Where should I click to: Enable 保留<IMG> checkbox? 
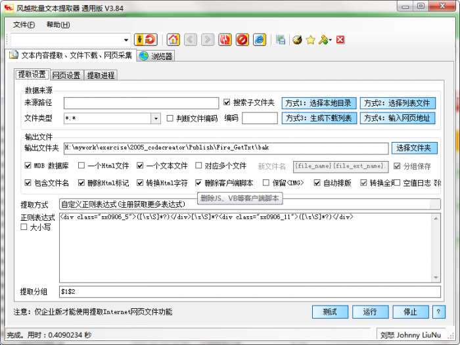tap(265, 183)
